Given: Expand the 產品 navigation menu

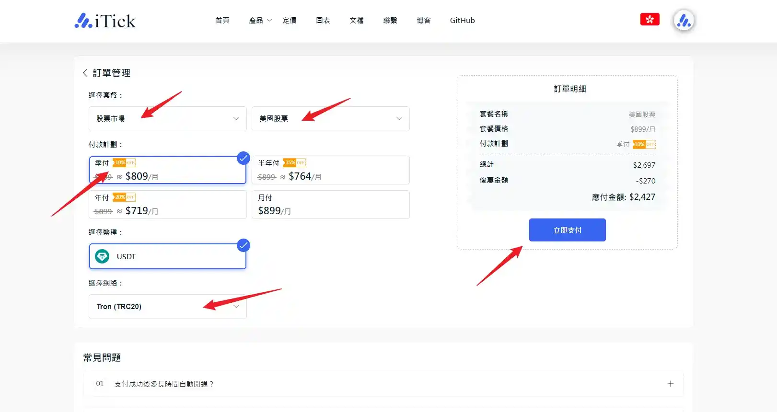Looking at the screenshot, I should coord(260,21).
